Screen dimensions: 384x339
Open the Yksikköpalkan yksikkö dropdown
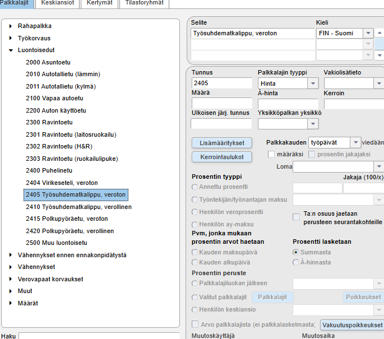click(313, 124)
